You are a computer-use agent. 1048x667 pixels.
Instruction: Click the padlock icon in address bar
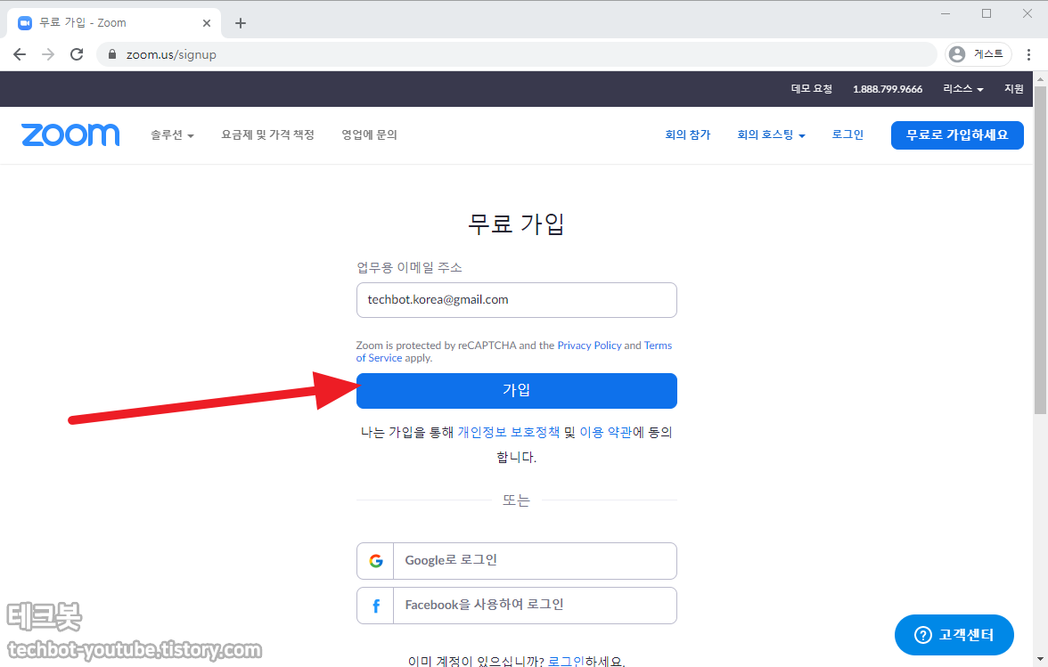pyautogui.click(x=112, y=54)
